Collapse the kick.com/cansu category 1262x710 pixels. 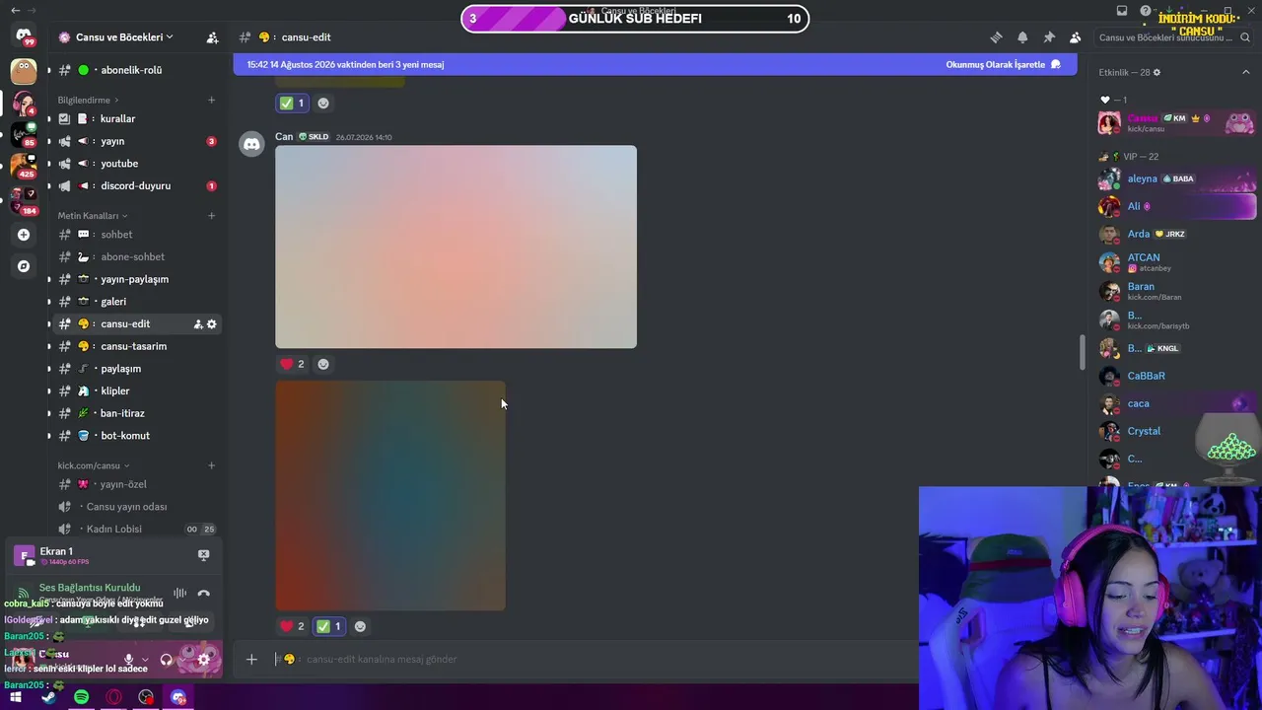94,465
